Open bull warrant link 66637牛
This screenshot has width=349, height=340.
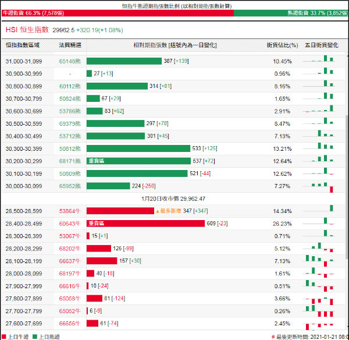(x=70, y=261)
